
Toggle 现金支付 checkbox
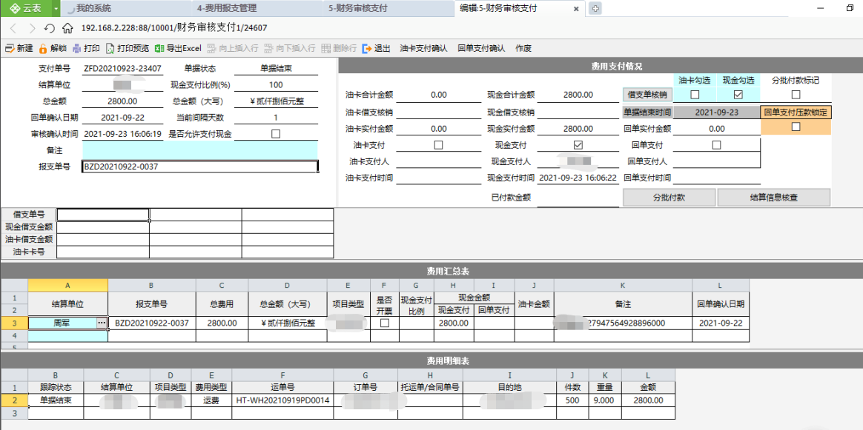[578, 145]
